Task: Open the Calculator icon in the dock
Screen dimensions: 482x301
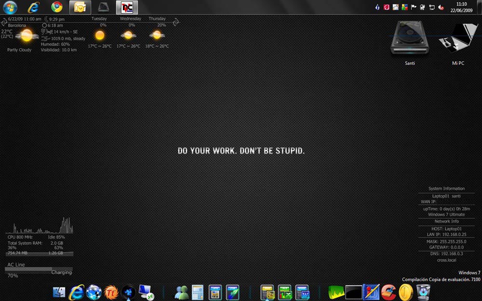Action: click(198, 292)
